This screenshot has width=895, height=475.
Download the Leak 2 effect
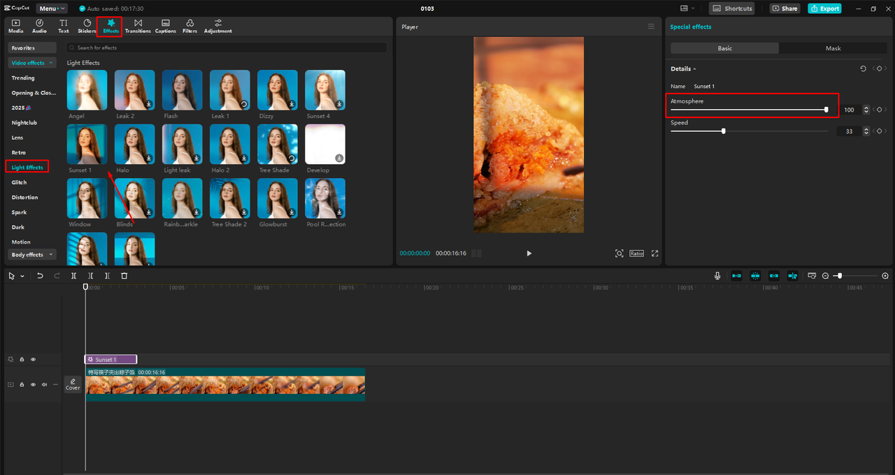click(x=149, y=104)
